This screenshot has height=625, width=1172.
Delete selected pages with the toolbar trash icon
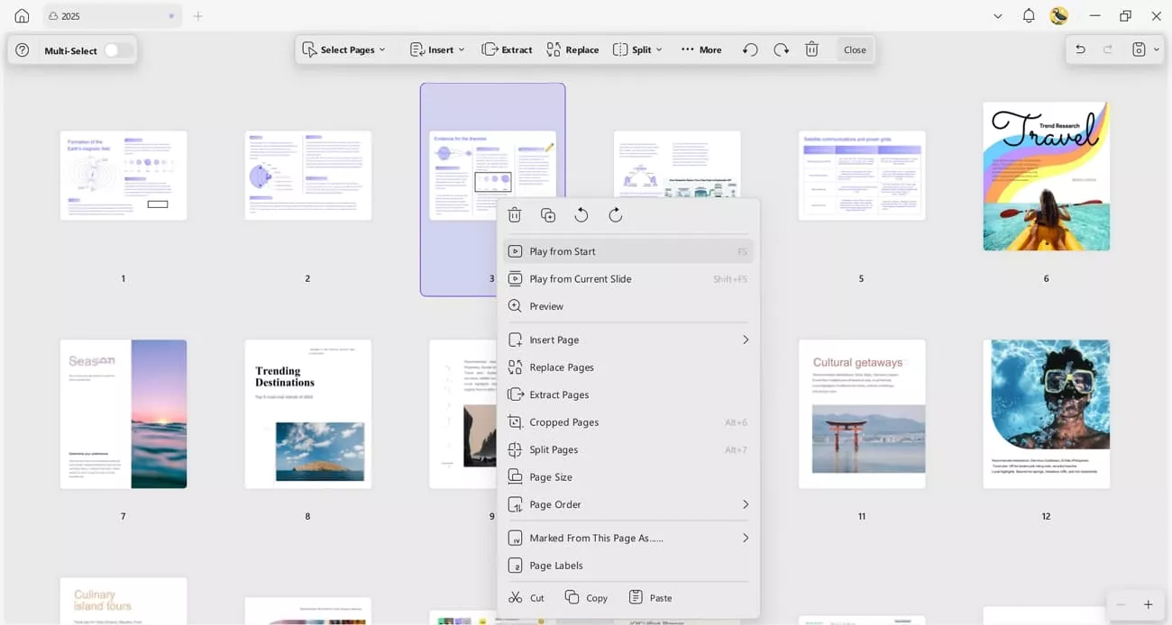pyautogui.click(x=811, y=50)
